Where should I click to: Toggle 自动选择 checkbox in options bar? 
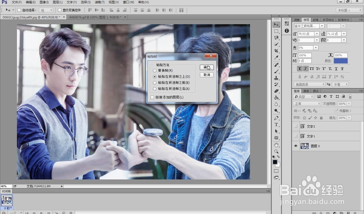pyautogui.click(x=19, y=10)
